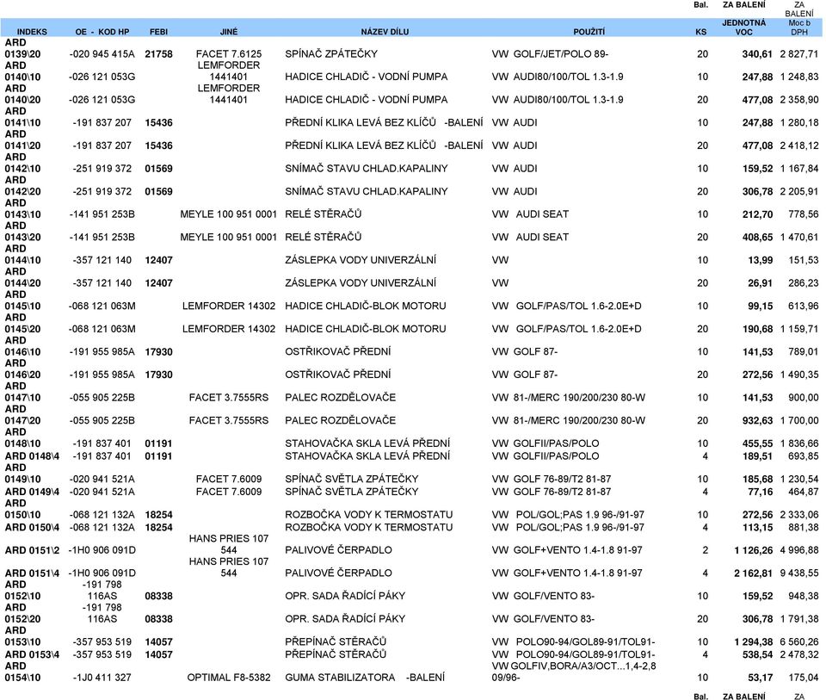826x700 pixels.
Task: Select part name SPÍNAČ ZPÁTEČKY
Action: coord(330,53)
